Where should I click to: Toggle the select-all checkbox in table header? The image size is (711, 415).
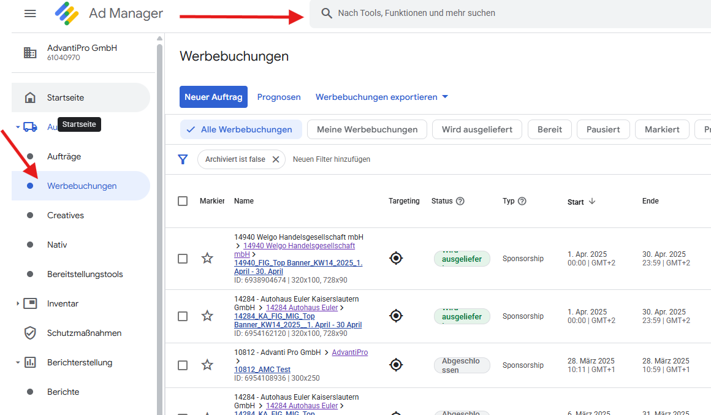183,201
